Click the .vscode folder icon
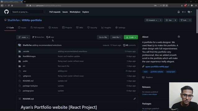The width and height of the screenshot is (198, 111). coord(19,51)
